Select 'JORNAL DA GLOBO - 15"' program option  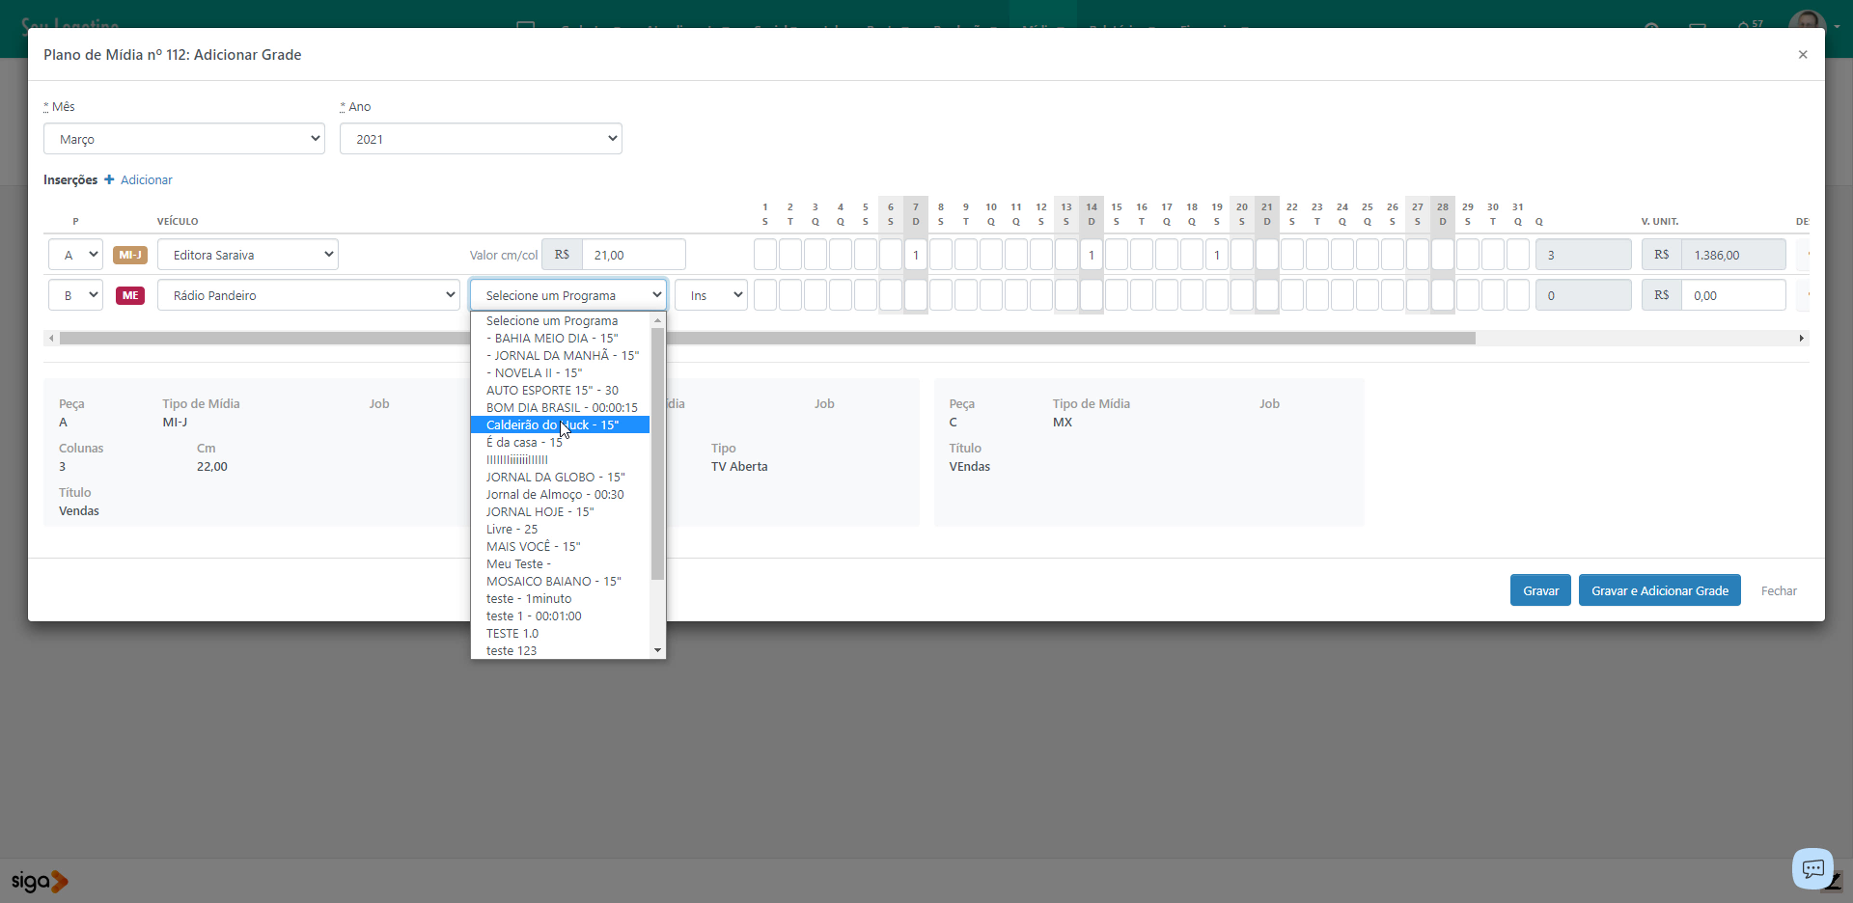click(555, 478)
